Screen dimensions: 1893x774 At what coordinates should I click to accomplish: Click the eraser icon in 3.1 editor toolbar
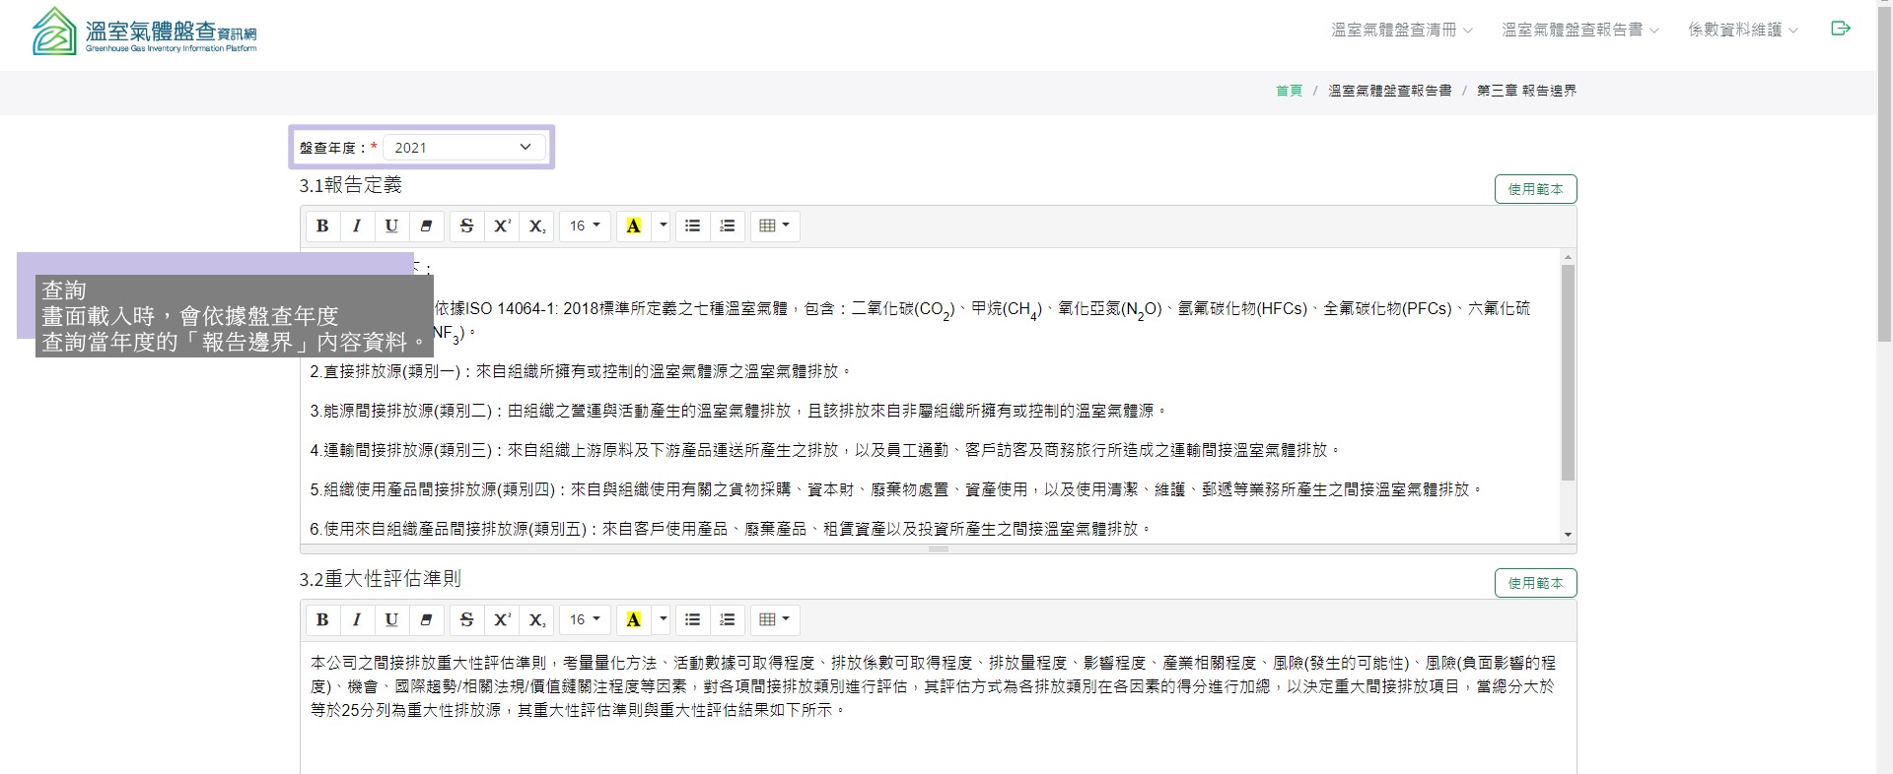click(x=426, y=226)
